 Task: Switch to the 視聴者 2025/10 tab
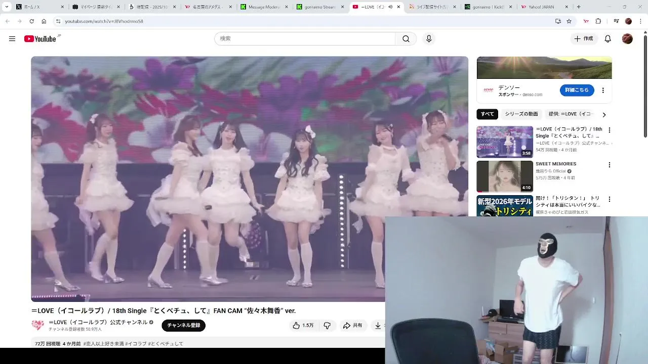pos(151,7)
